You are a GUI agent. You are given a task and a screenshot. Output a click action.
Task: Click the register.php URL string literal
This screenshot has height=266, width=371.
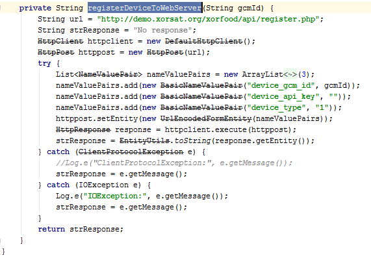tap(209, 19)
